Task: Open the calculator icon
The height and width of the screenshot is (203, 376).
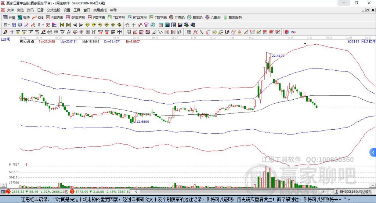Action: pos(167,25)
